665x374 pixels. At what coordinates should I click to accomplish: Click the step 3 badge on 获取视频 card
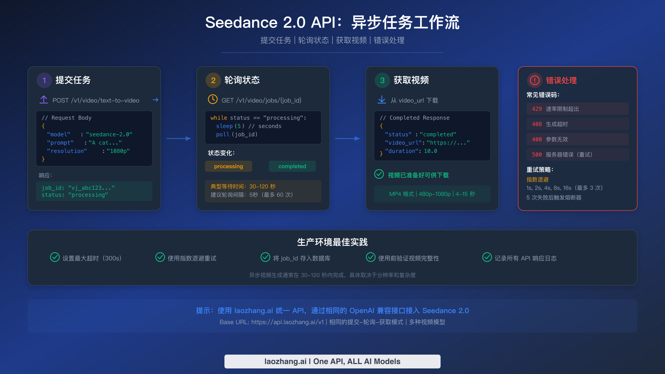(x=382, y=80)
